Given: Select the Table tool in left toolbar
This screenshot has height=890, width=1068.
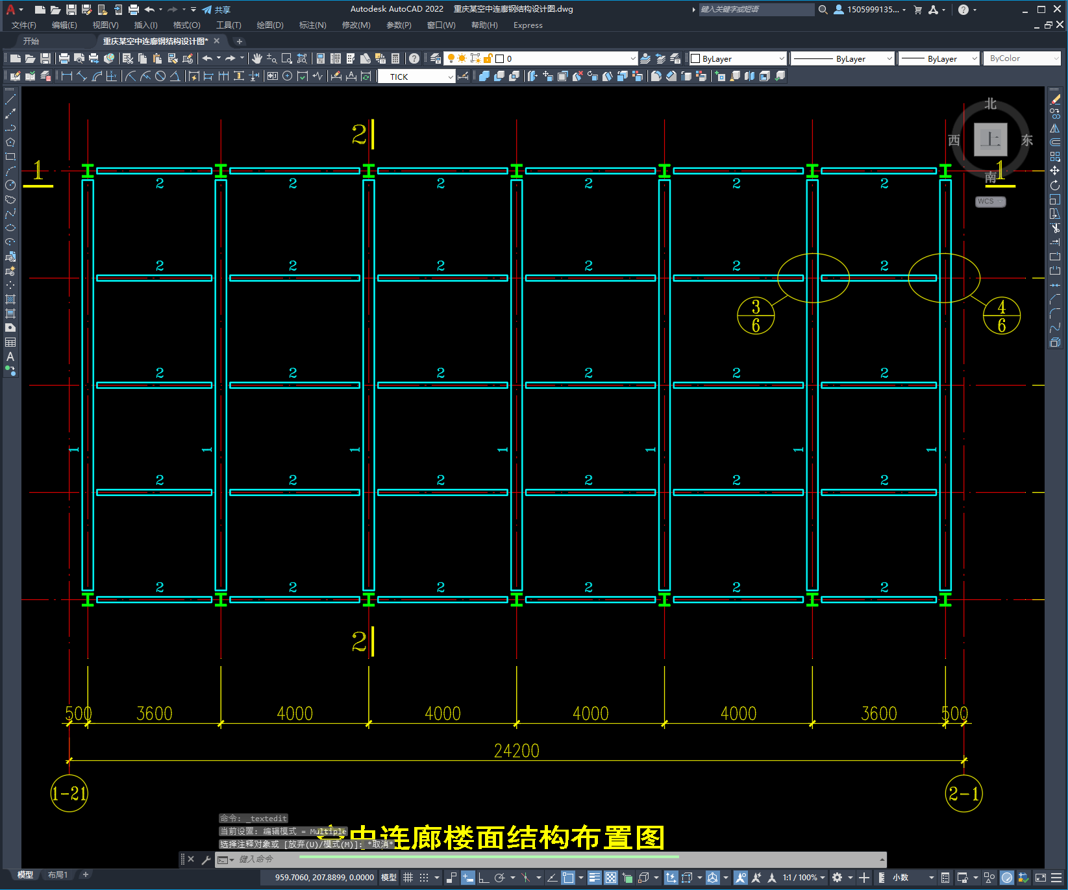Looking at the screenshot, I should (x=10, y=342).
